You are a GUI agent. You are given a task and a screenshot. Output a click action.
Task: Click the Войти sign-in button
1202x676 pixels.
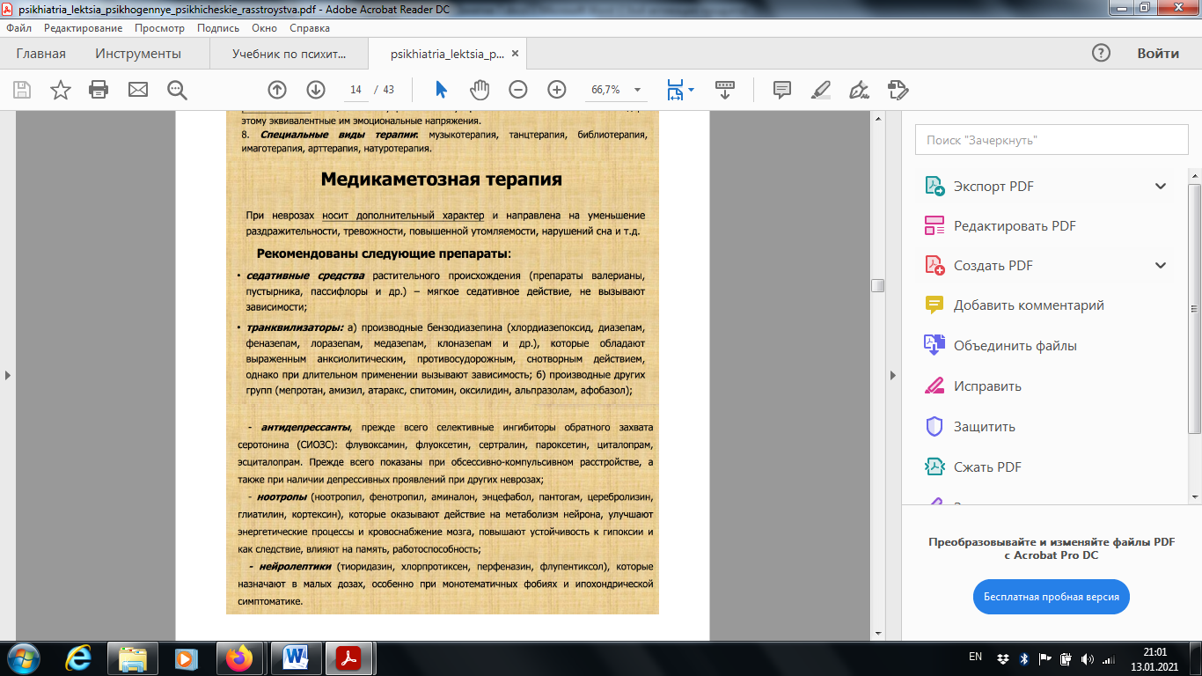1158,53
